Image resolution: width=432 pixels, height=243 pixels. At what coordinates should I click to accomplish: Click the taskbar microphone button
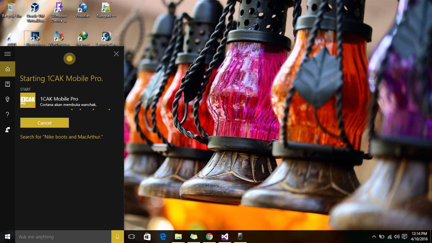click(x=118, y=237)
